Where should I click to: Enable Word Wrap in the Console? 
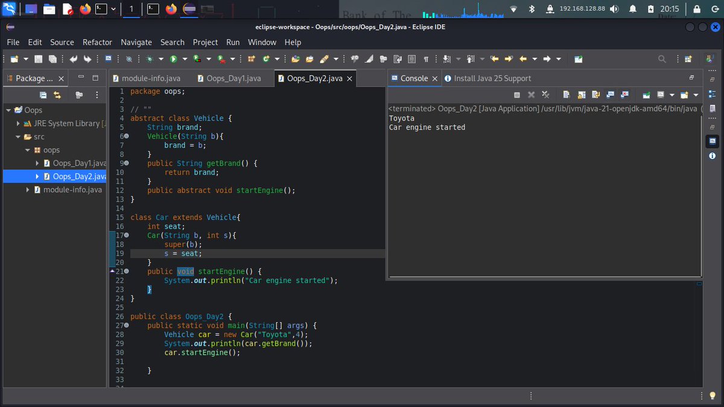coord(595,95)
